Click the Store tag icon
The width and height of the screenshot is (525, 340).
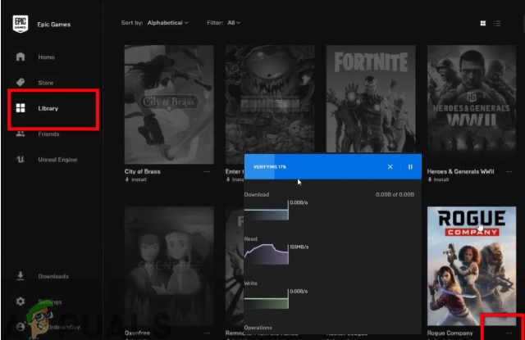pos(21,82)
